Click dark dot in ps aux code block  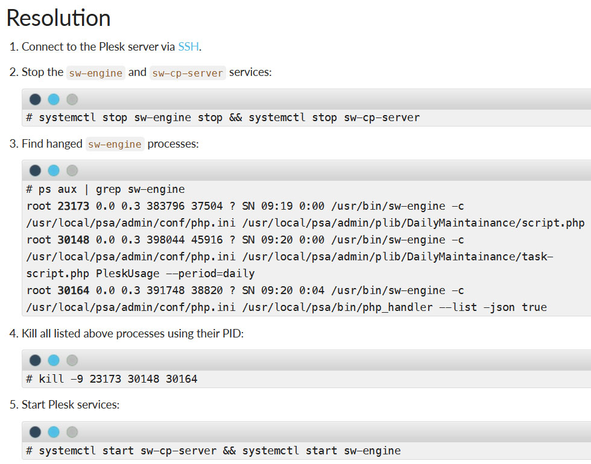pos(35,171)
